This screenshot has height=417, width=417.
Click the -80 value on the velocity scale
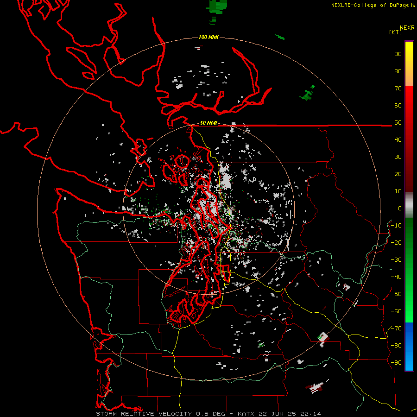tap(396, 346)
